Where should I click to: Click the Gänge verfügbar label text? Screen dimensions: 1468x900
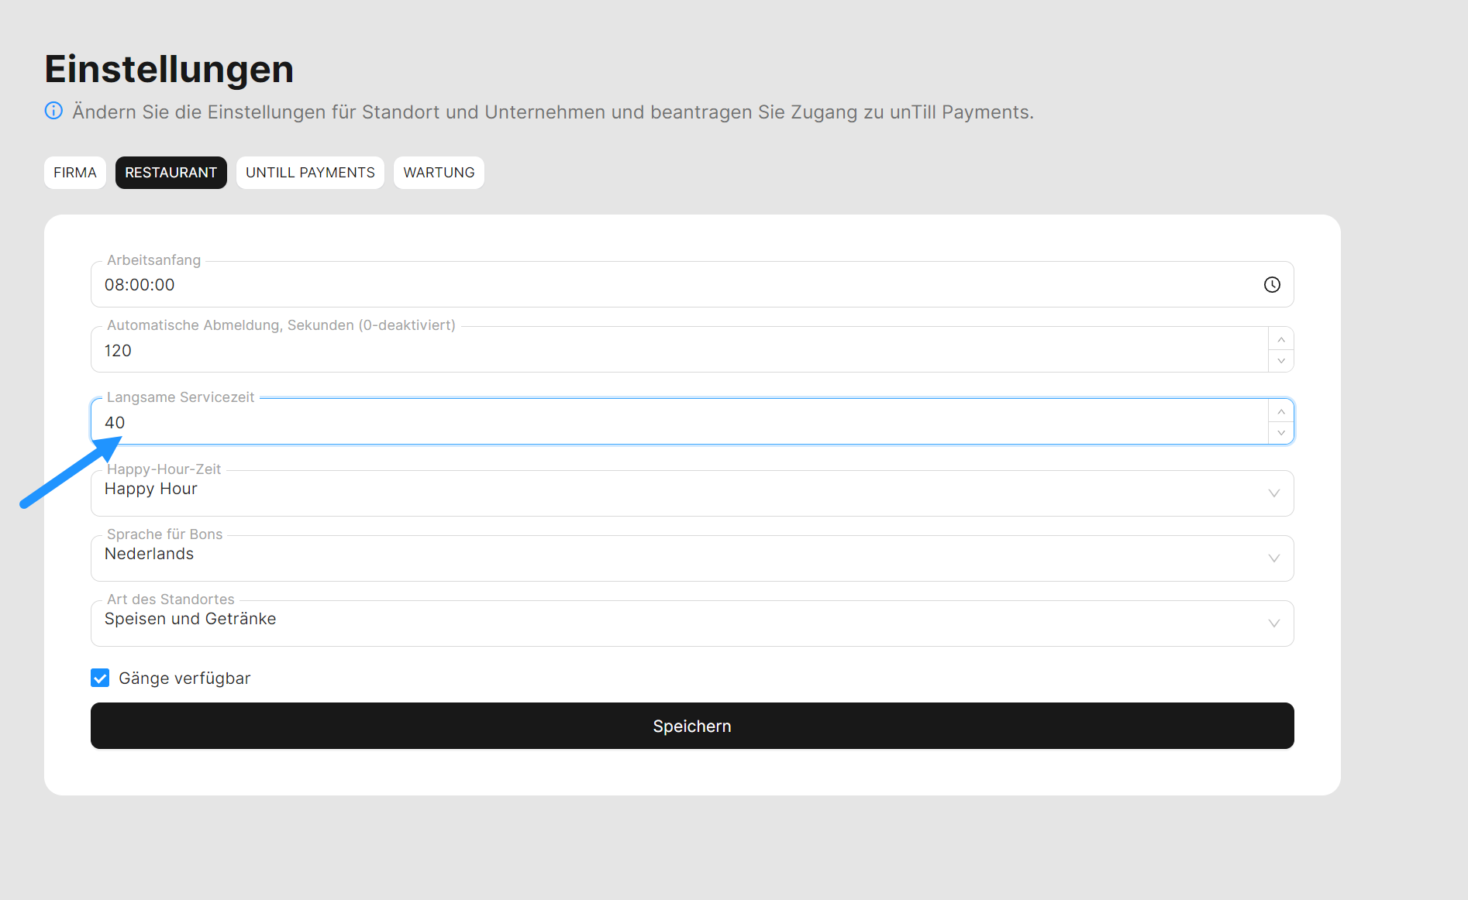coord(184,678)
